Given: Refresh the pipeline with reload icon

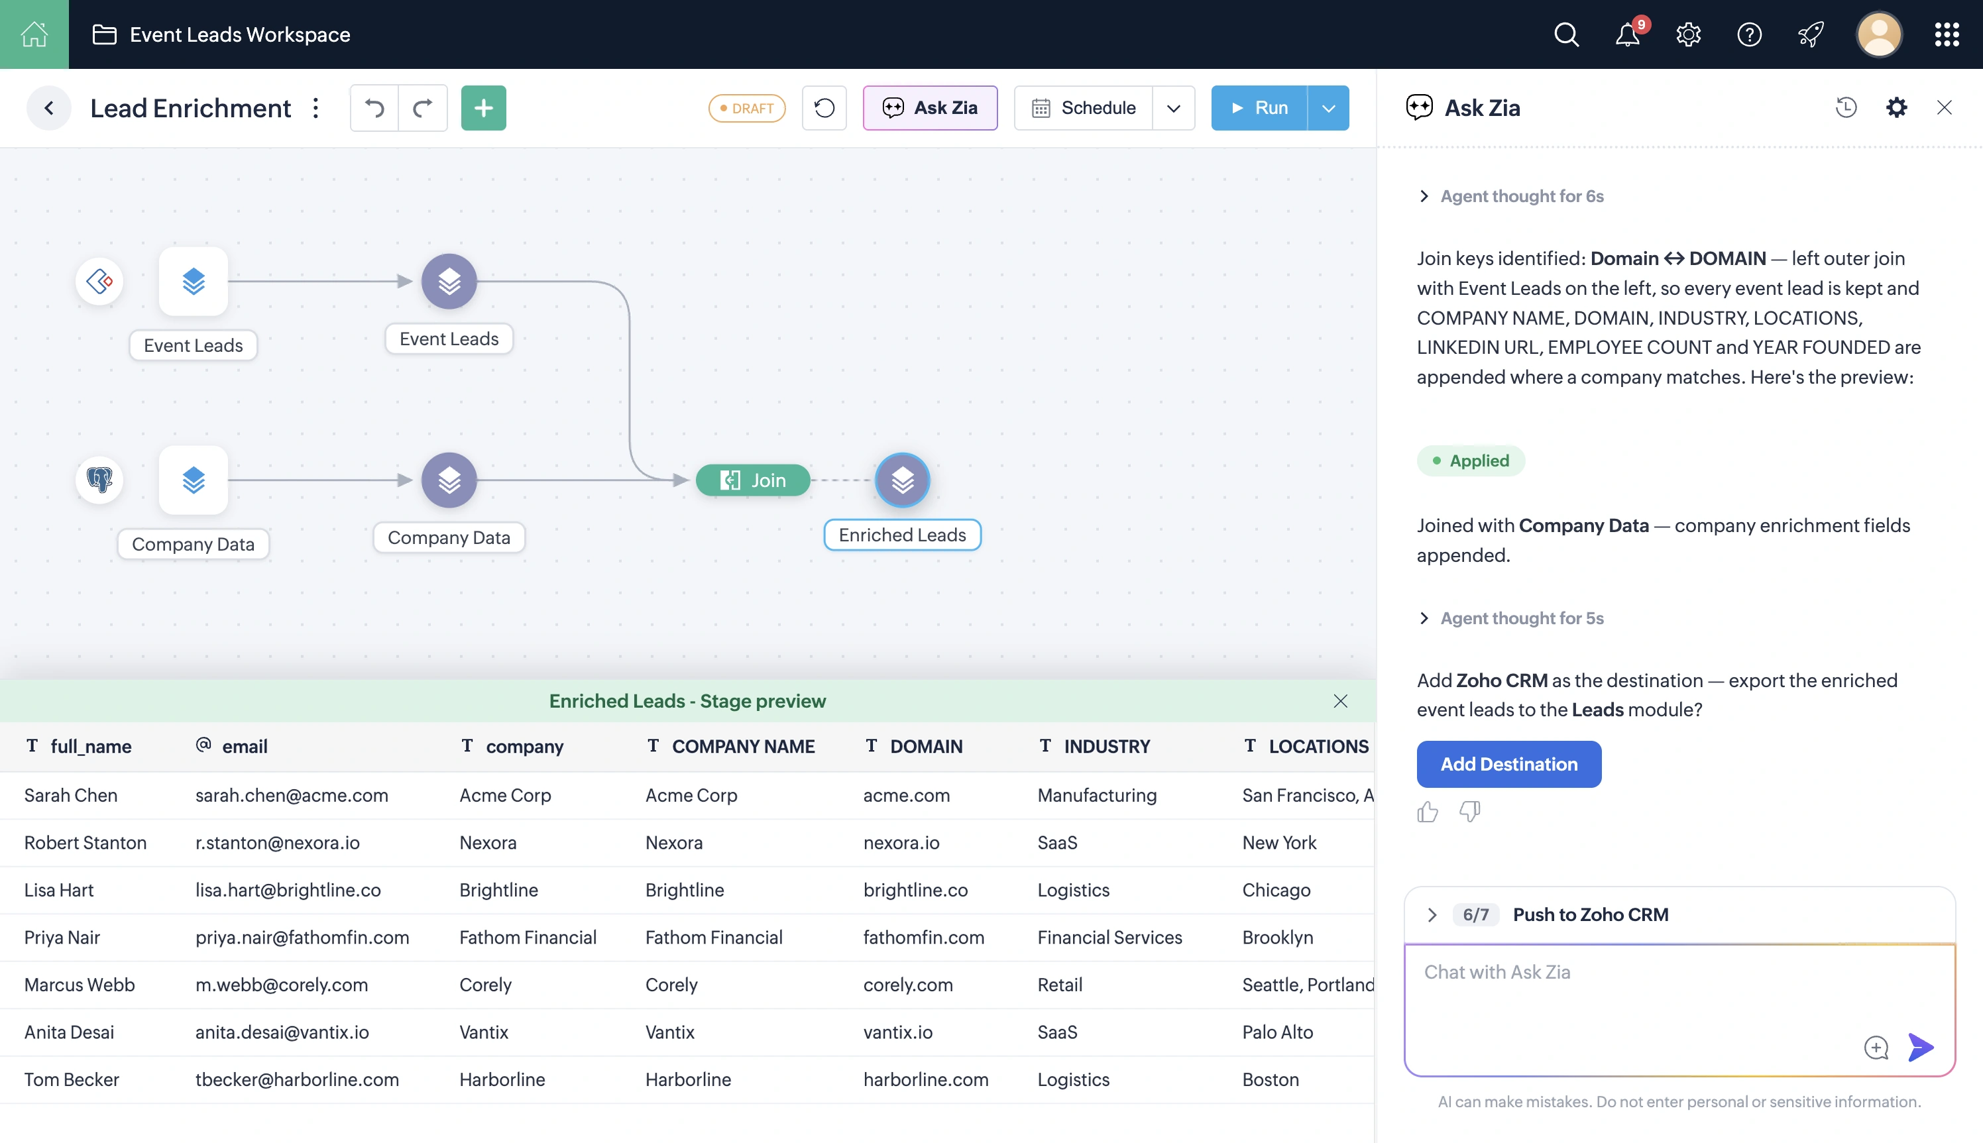Looking at the screenshot, I should (824, 107).
